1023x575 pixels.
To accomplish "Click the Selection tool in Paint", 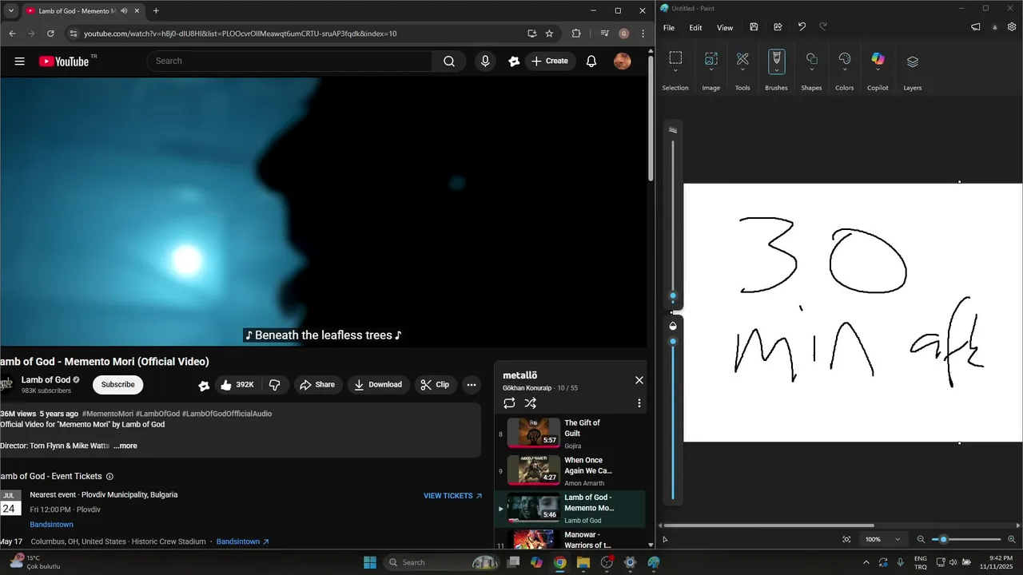I will click(675, 57).
